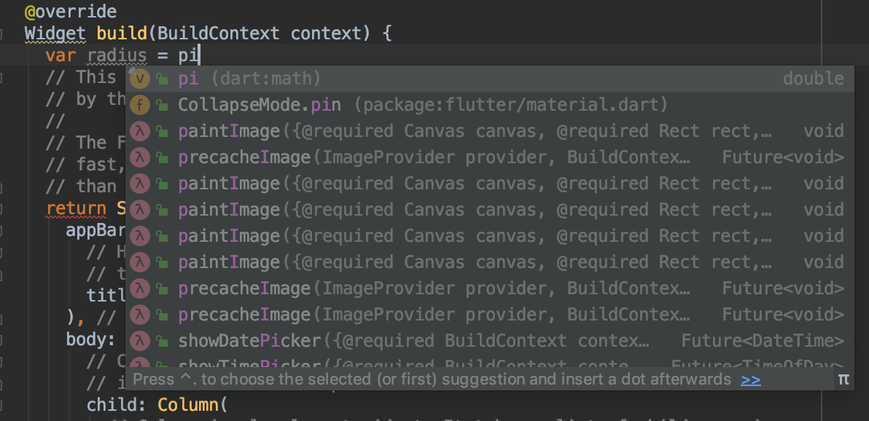869x421 pixels.
Task: Open the ">>" link in the hint bar
Action: pos(750,379)
